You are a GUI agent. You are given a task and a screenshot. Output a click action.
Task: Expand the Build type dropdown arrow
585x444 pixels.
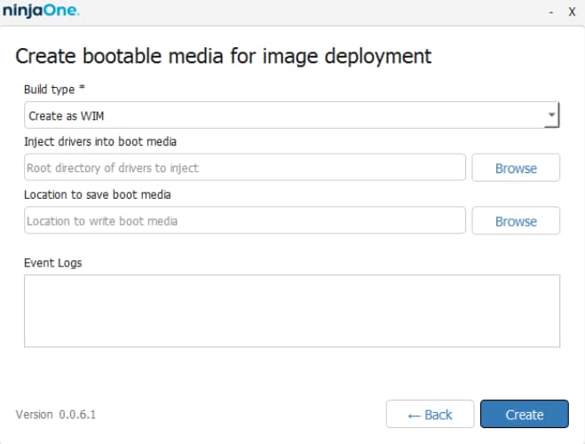(551, 115)
